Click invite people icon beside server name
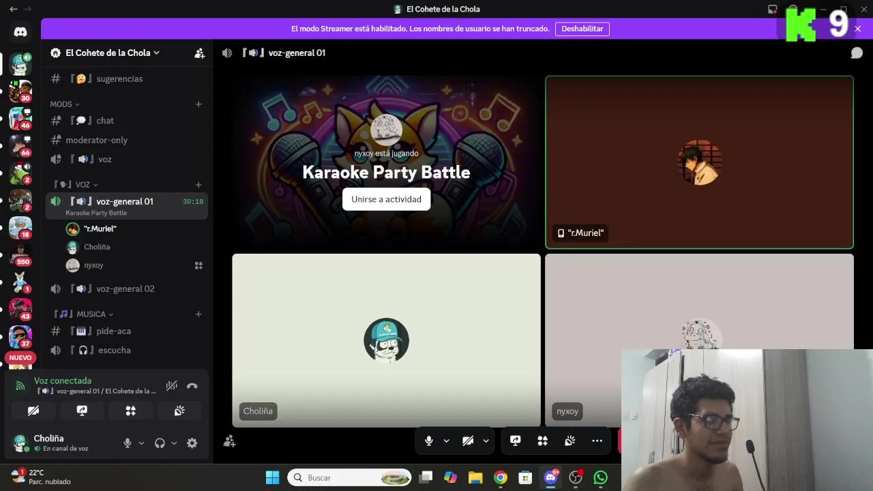Viewport: 873px width, 491px height. 199,53
